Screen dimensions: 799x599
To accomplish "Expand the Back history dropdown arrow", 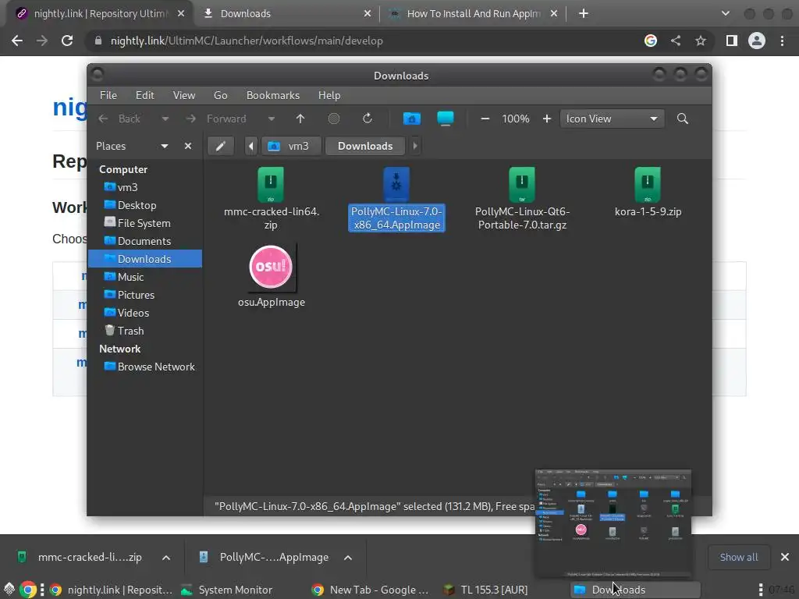I will click(165, 119).
